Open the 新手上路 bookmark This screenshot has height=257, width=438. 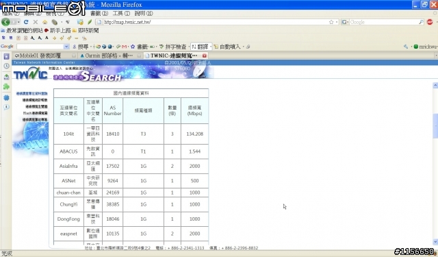(57, 30)
